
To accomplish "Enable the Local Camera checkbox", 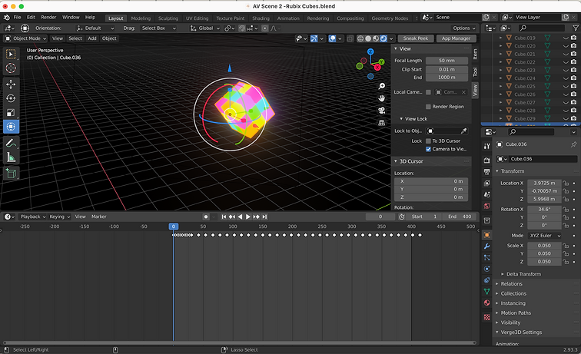I will click(428, 92).
